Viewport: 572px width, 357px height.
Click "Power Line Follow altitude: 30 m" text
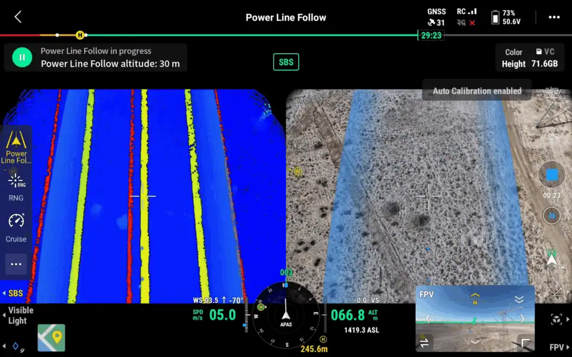(x=110, y=64)
